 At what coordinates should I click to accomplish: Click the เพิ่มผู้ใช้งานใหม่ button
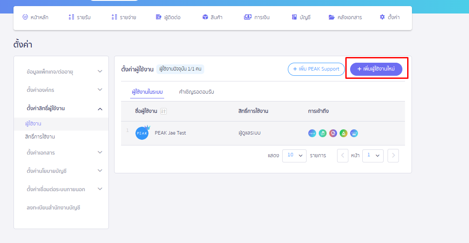click(376, 69)
